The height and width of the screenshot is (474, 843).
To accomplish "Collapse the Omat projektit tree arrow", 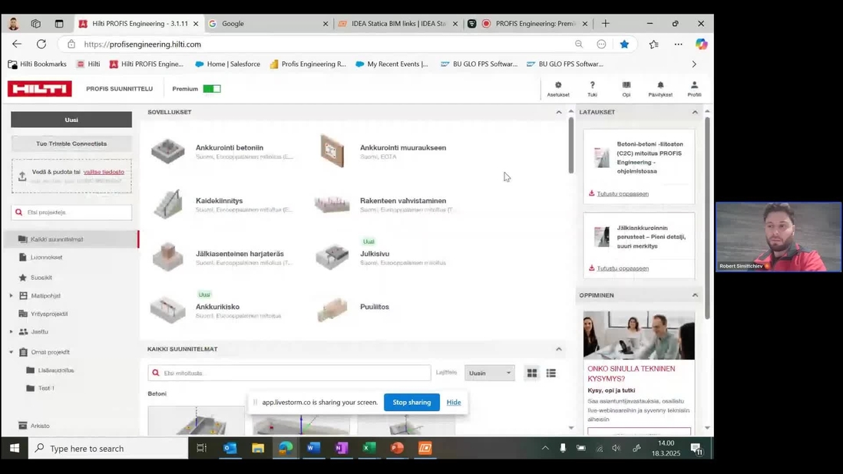I will [x=12, y=352].
